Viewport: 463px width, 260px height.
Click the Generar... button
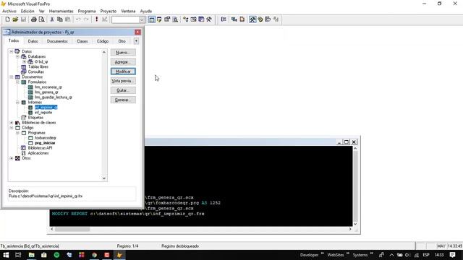[123, 100]
